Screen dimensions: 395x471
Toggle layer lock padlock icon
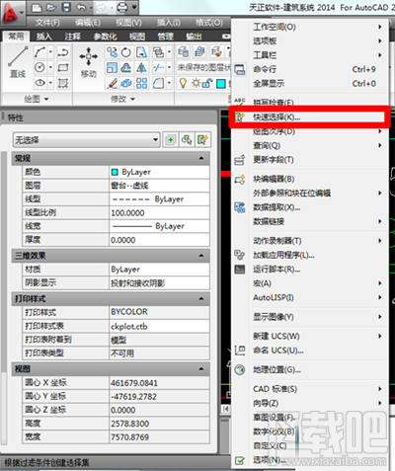207,83
